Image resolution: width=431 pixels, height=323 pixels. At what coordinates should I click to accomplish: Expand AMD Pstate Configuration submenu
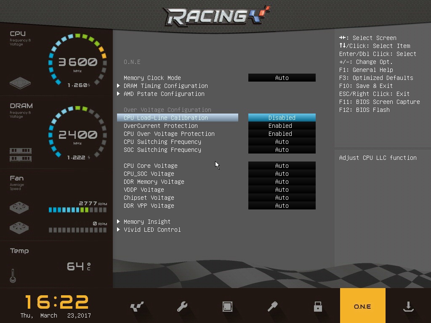click(x=164, y=94)
